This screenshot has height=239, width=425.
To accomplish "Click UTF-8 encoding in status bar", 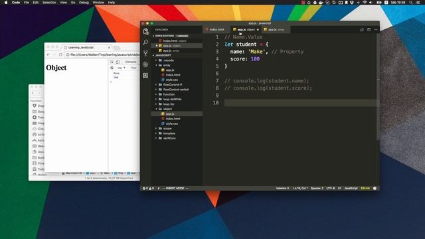I will [x=331, y=188].
